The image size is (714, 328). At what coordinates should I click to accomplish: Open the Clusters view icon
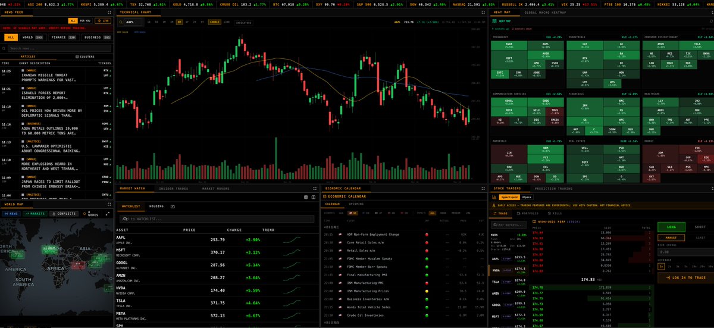[x=77, y=57]
